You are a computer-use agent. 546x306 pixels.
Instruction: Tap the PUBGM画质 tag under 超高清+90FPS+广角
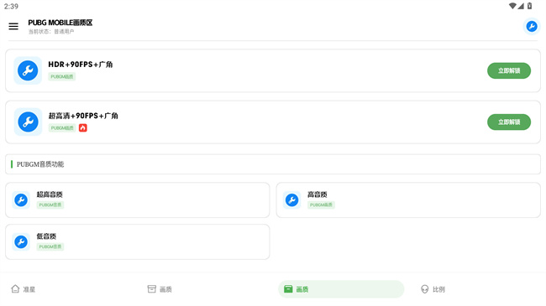(x=62, y=128)
